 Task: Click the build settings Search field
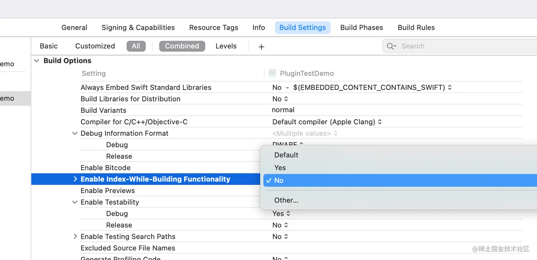462,46
